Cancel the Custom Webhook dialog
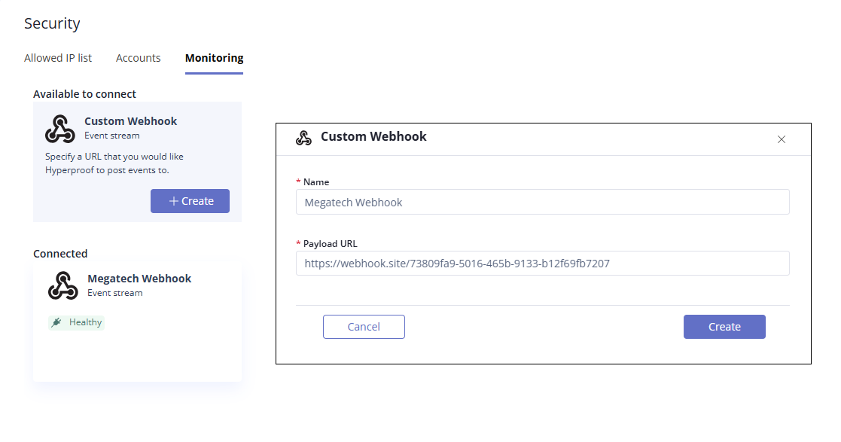Viewport: 841px width, 442px height. [x=364, y=327]
